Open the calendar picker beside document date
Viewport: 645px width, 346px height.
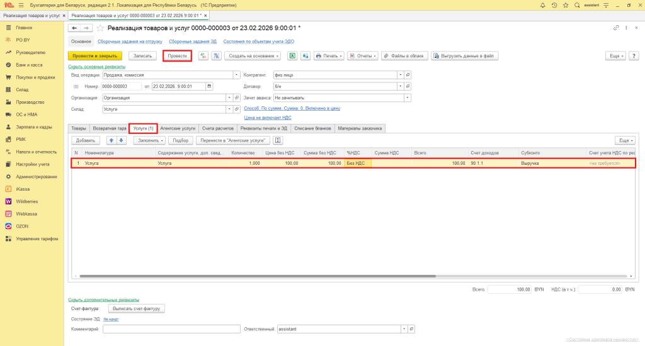209,86
